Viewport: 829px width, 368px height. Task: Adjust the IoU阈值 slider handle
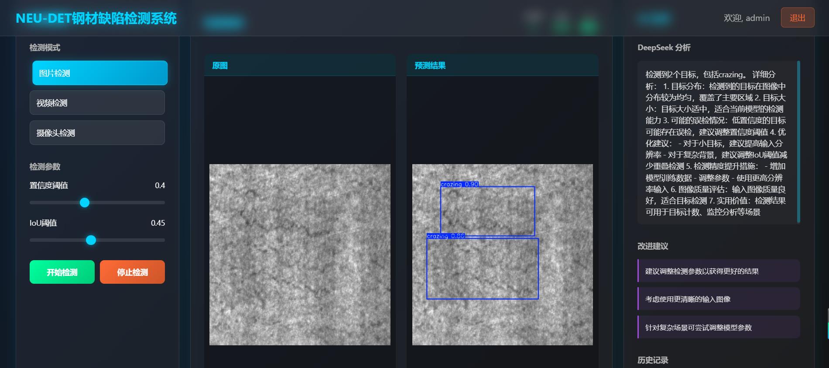tap(91, 240)
